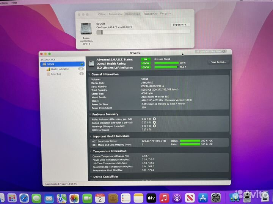The image size is (273, 204).
Task: Switch to the Обзор tab
Action: (102, 14)
